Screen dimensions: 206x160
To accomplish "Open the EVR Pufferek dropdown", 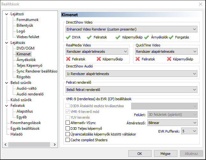I will point(189,131).
